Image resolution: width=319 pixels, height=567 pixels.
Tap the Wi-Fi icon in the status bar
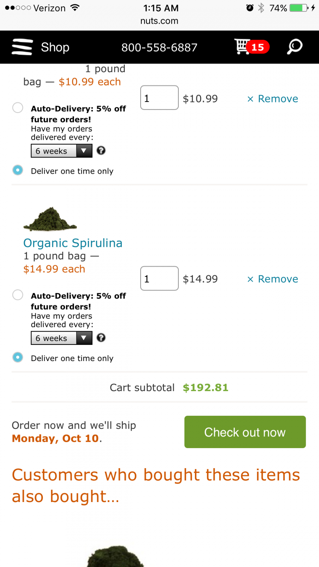coord(74,8)
